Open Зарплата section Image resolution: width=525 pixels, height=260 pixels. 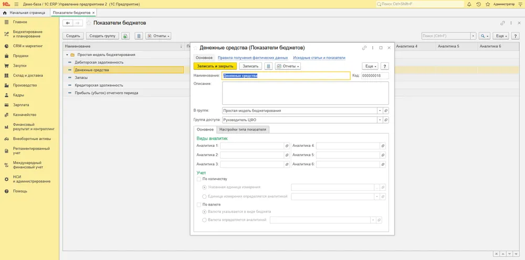pos(21,105)
